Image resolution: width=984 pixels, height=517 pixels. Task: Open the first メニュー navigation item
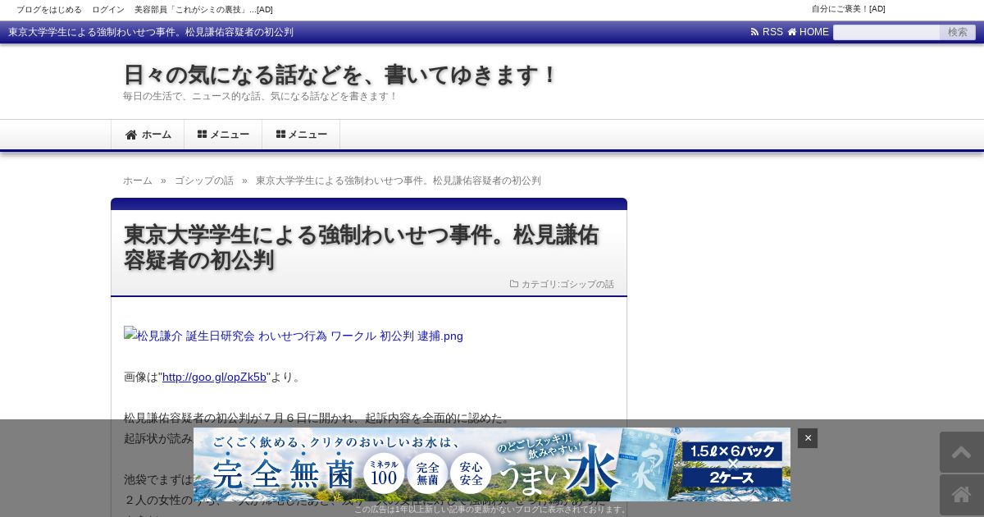223,135
